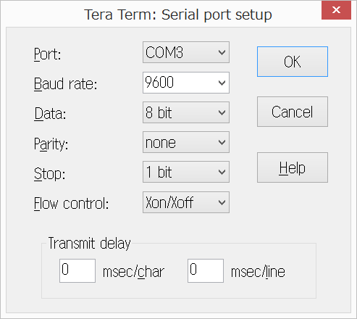Open the Data dropdown showing 8 bit
The height and width of the screenshot is (319, 357).
point(186,112)
